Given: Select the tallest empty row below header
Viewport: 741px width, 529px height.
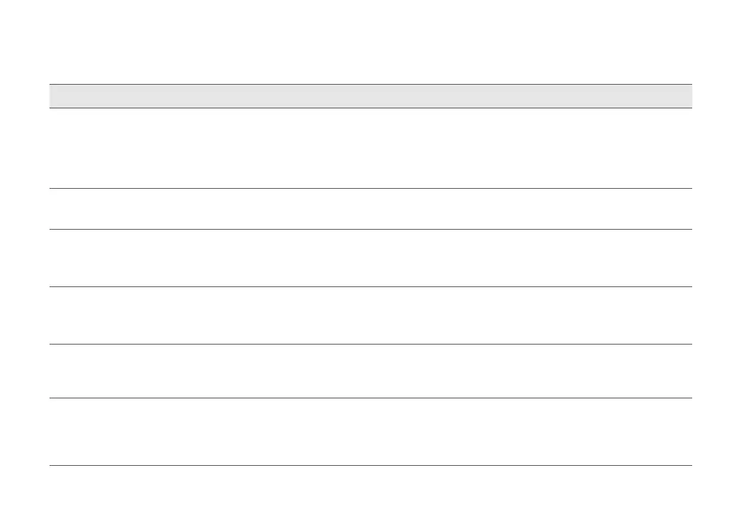Looking at the screenshot, I should (x=370, y=149).
